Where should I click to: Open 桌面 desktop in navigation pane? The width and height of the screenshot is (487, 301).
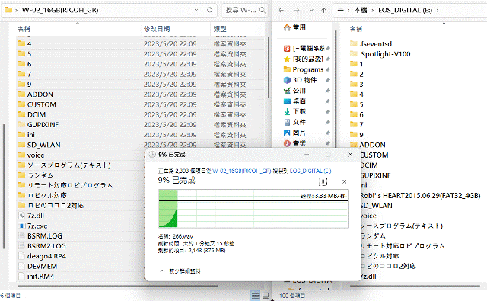294,101
